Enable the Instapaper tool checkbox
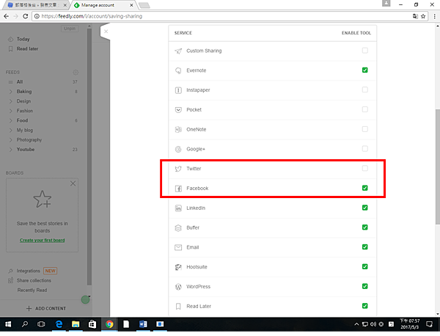 point(364,90)
